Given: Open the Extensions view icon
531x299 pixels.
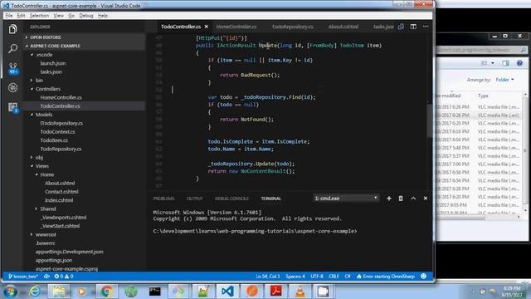Looking at the screenshot, I should [13, 107].
